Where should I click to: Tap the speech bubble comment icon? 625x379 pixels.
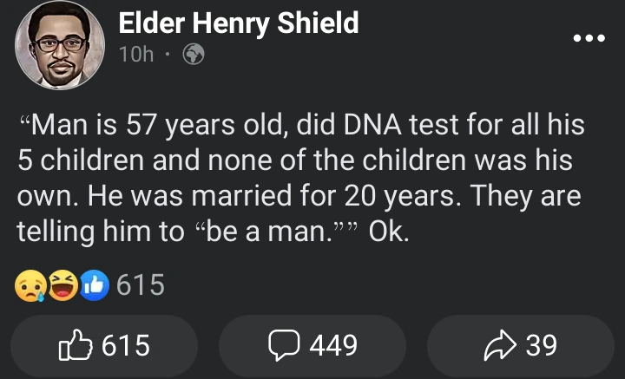(285, 346)
